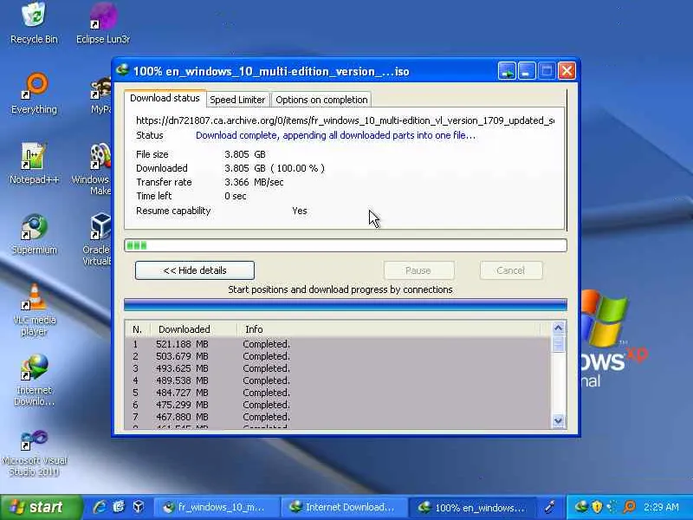Select the VLC media player desktop icon
Viewport: 693px width, 520px height.
pos(34,309)
